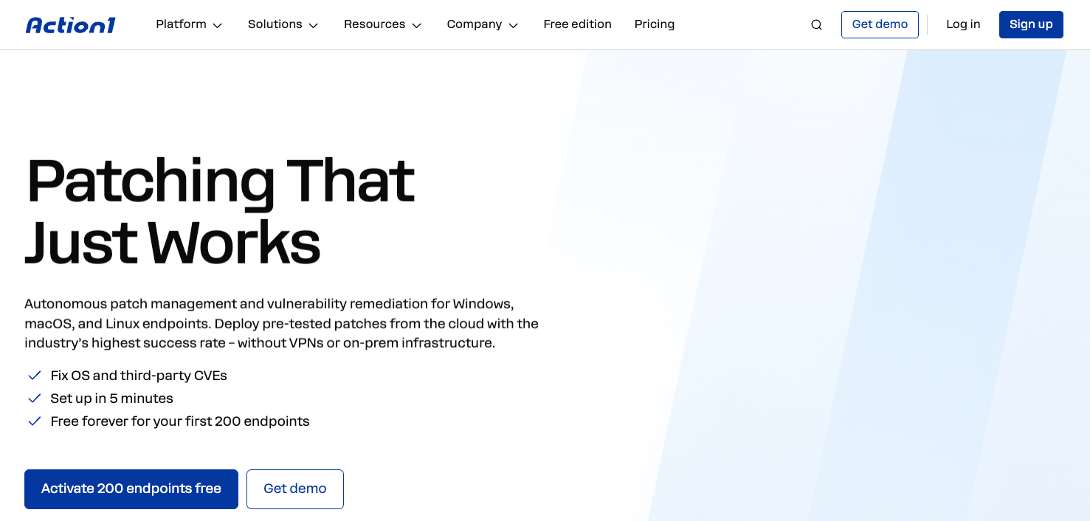
Task: Click the "Autonomous patch management" description paragraph
Action: pyautogui.click(x=281, y=323)
